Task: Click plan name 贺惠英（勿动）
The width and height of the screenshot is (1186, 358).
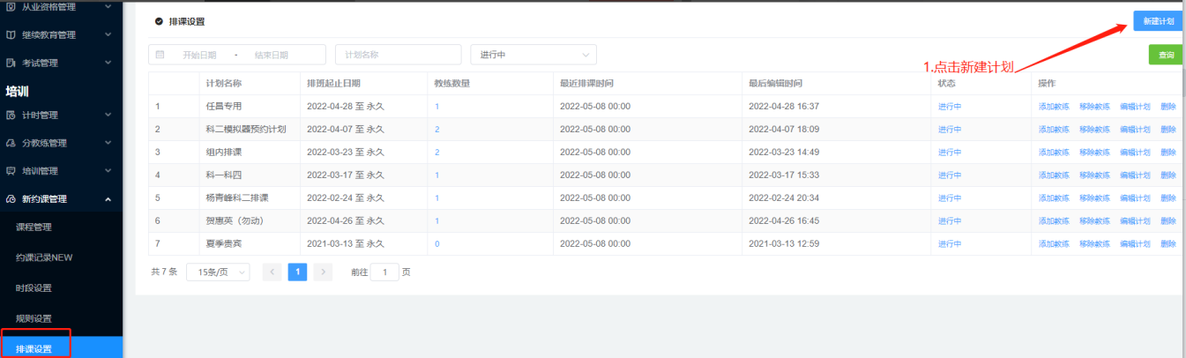Action: (235, 221)
